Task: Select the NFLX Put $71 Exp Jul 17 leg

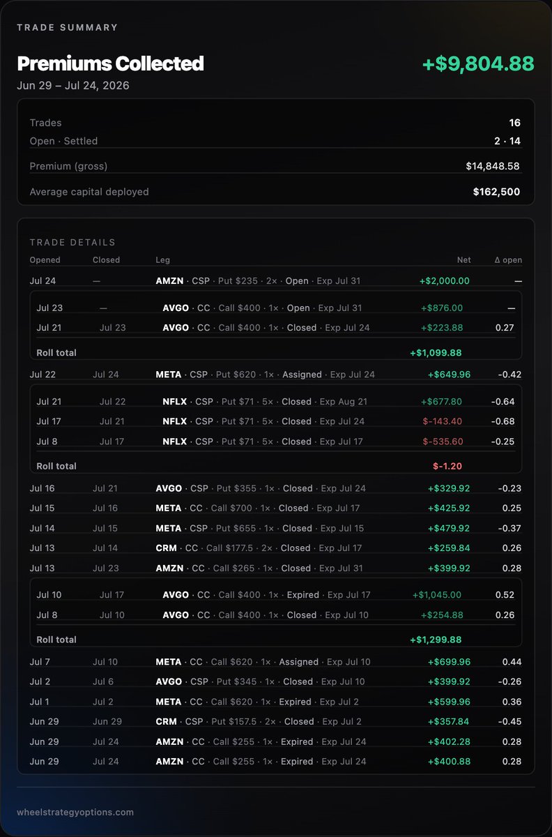Action: pos(263,442)
